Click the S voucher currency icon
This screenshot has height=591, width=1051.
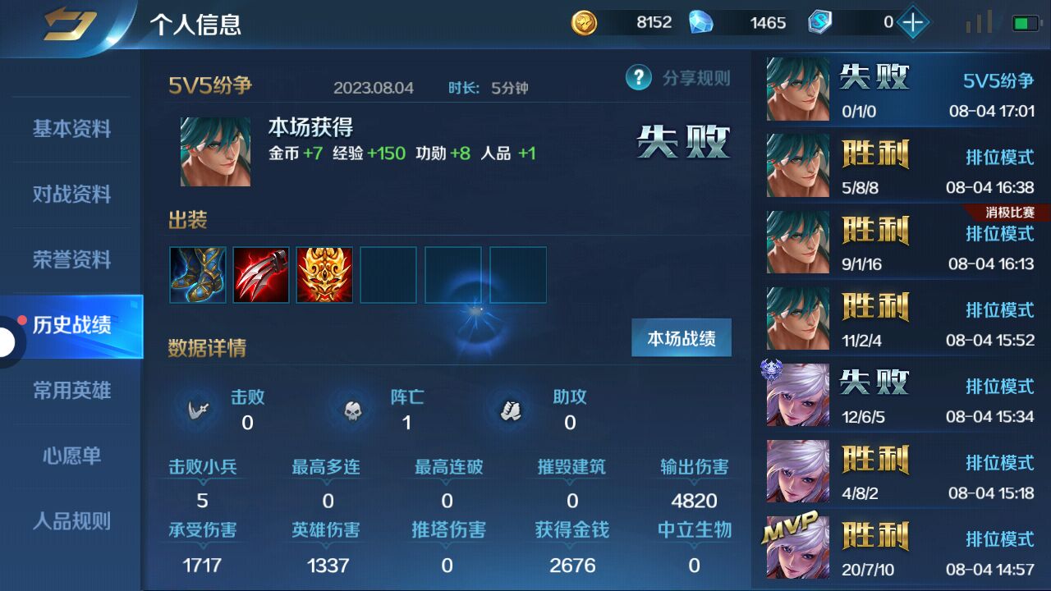[x=819, y=23]
